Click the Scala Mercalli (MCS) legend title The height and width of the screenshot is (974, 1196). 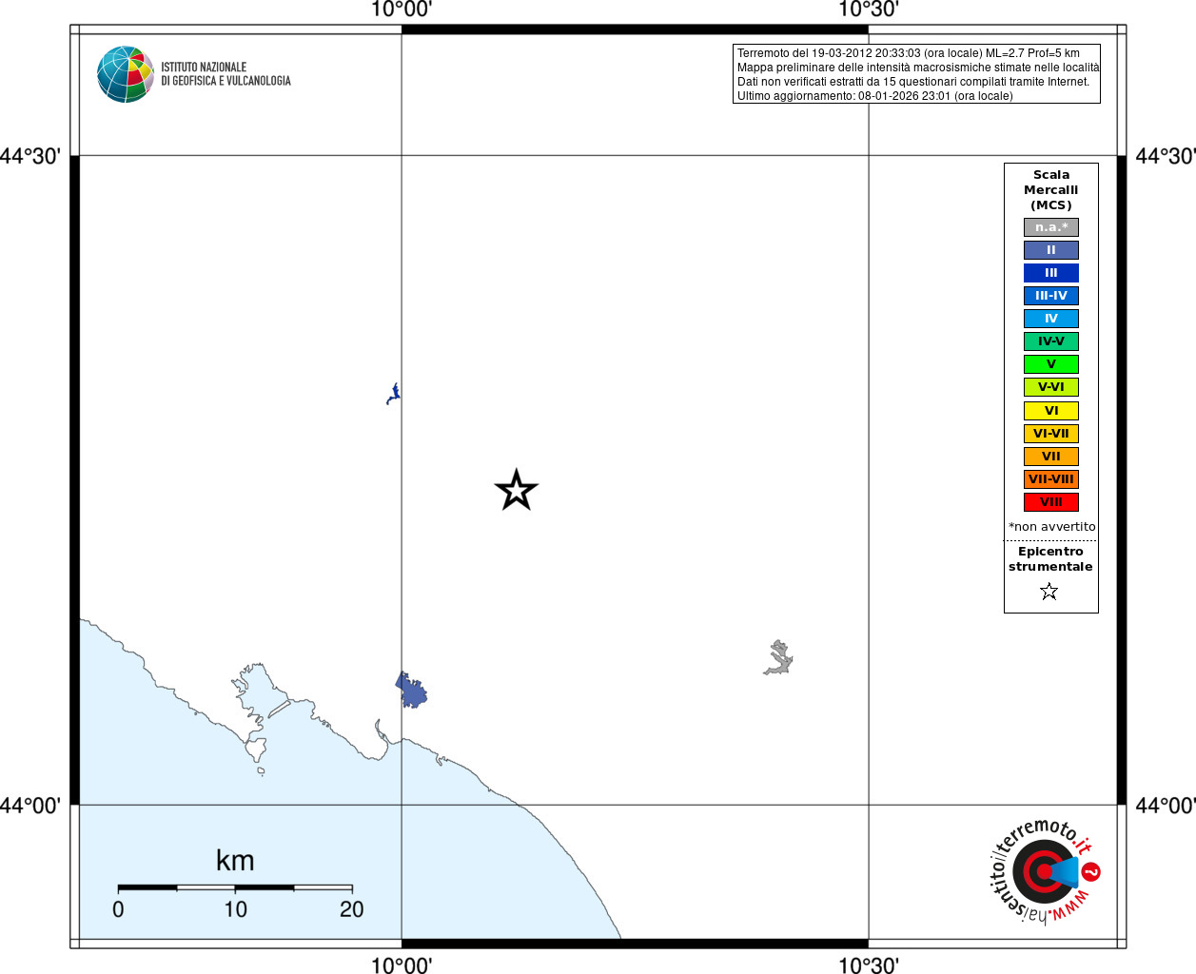[1051, 190]
